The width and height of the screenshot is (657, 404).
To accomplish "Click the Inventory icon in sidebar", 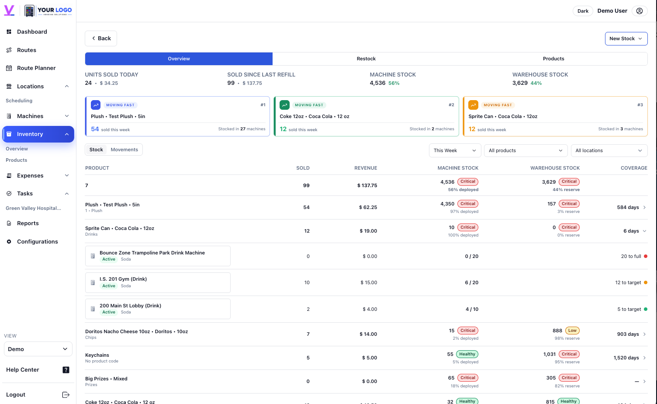I will pos(9,134).
